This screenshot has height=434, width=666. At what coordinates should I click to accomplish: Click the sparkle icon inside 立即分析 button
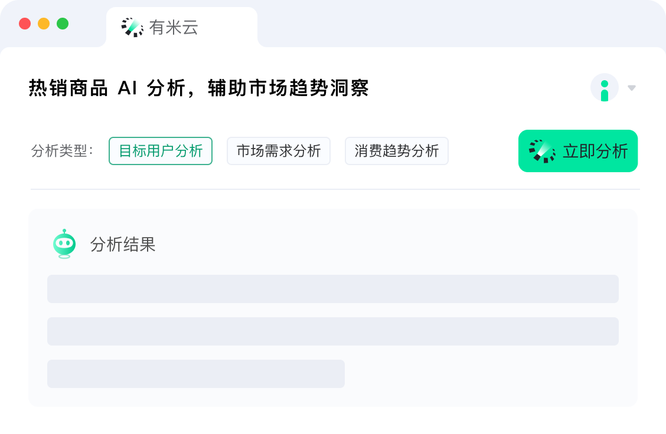pyautogui.click(x=542, y=151)
